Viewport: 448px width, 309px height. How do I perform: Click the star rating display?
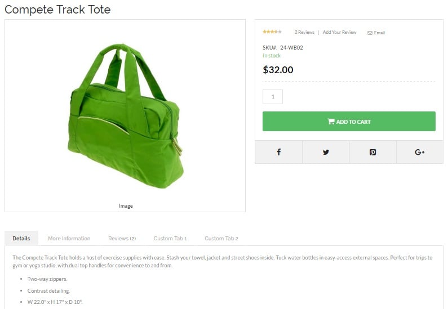pos(272,32)
